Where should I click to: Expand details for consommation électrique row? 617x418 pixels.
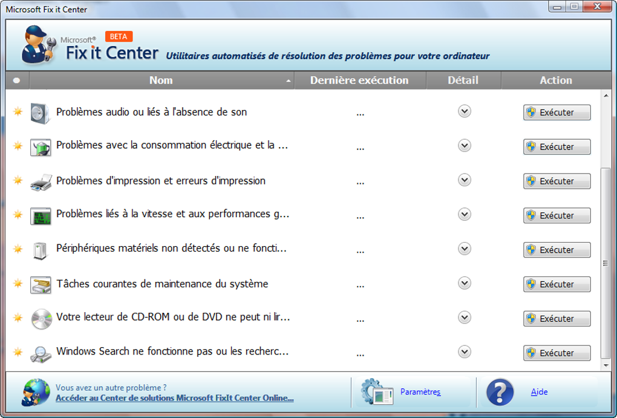coord(465,146)
